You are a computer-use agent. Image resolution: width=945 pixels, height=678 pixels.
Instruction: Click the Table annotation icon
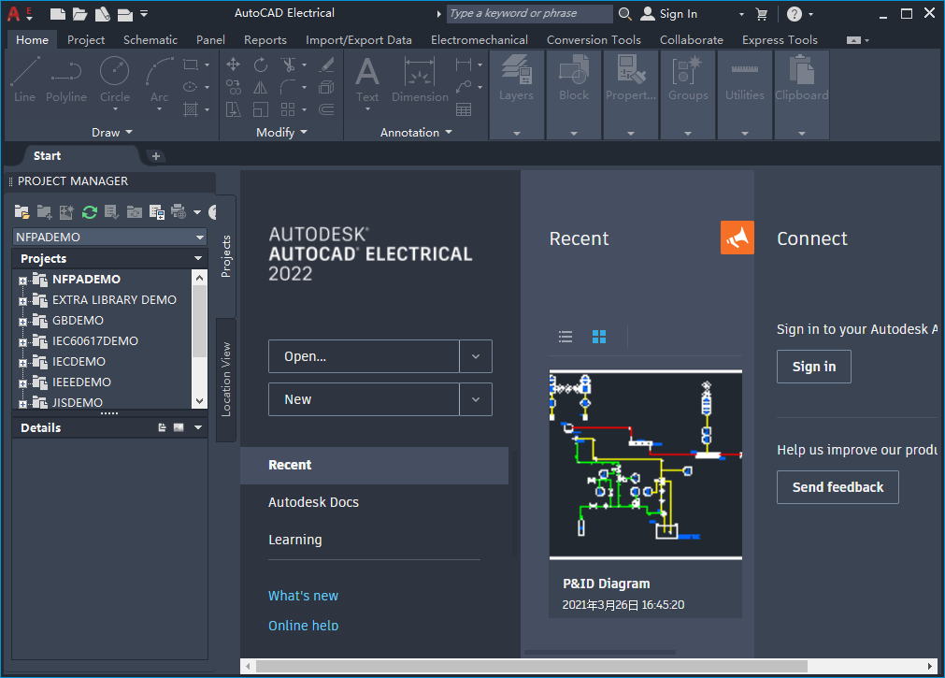pos(464,109)
